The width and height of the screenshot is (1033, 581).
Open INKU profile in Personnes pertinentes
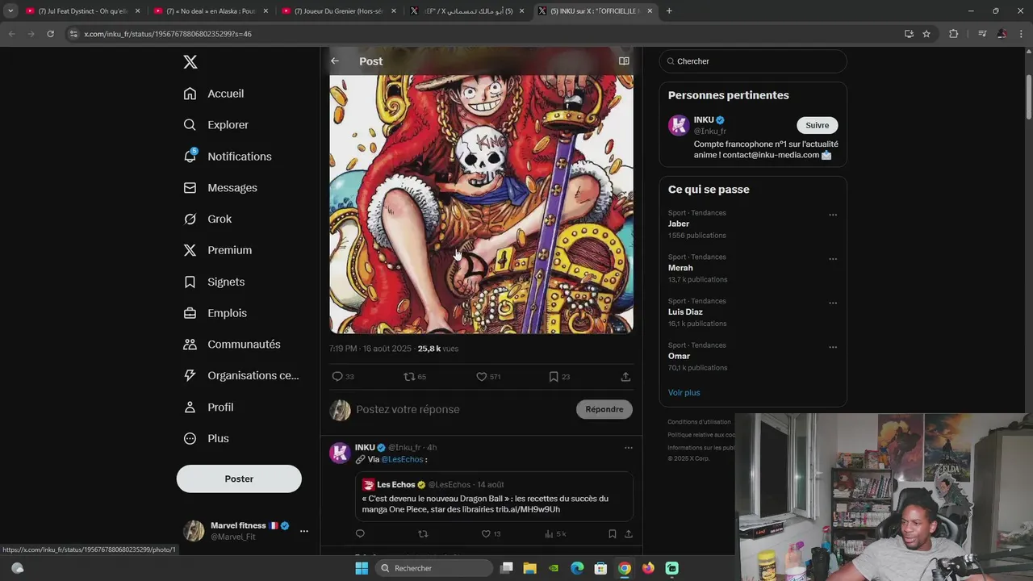[704, 120]
